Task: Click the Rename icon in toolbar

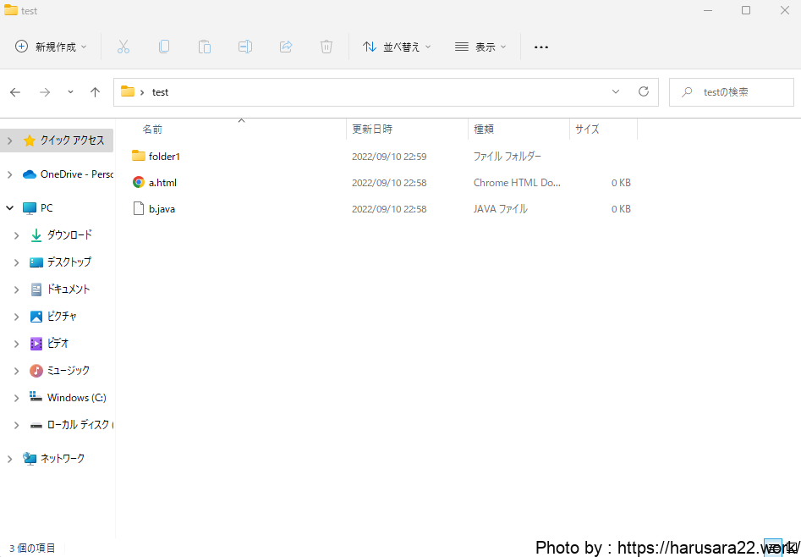Action: [x=245, y=47]
